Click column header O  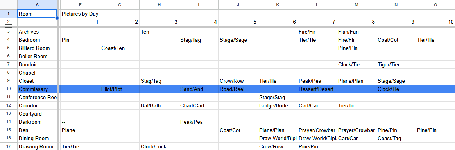click(435, 5)
